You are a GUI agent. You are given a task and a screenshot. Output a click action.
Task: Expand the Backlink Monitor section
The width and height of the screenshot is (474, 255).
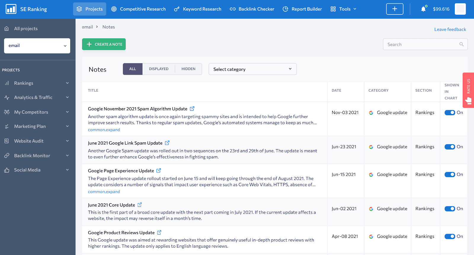[x=67, y=156]
